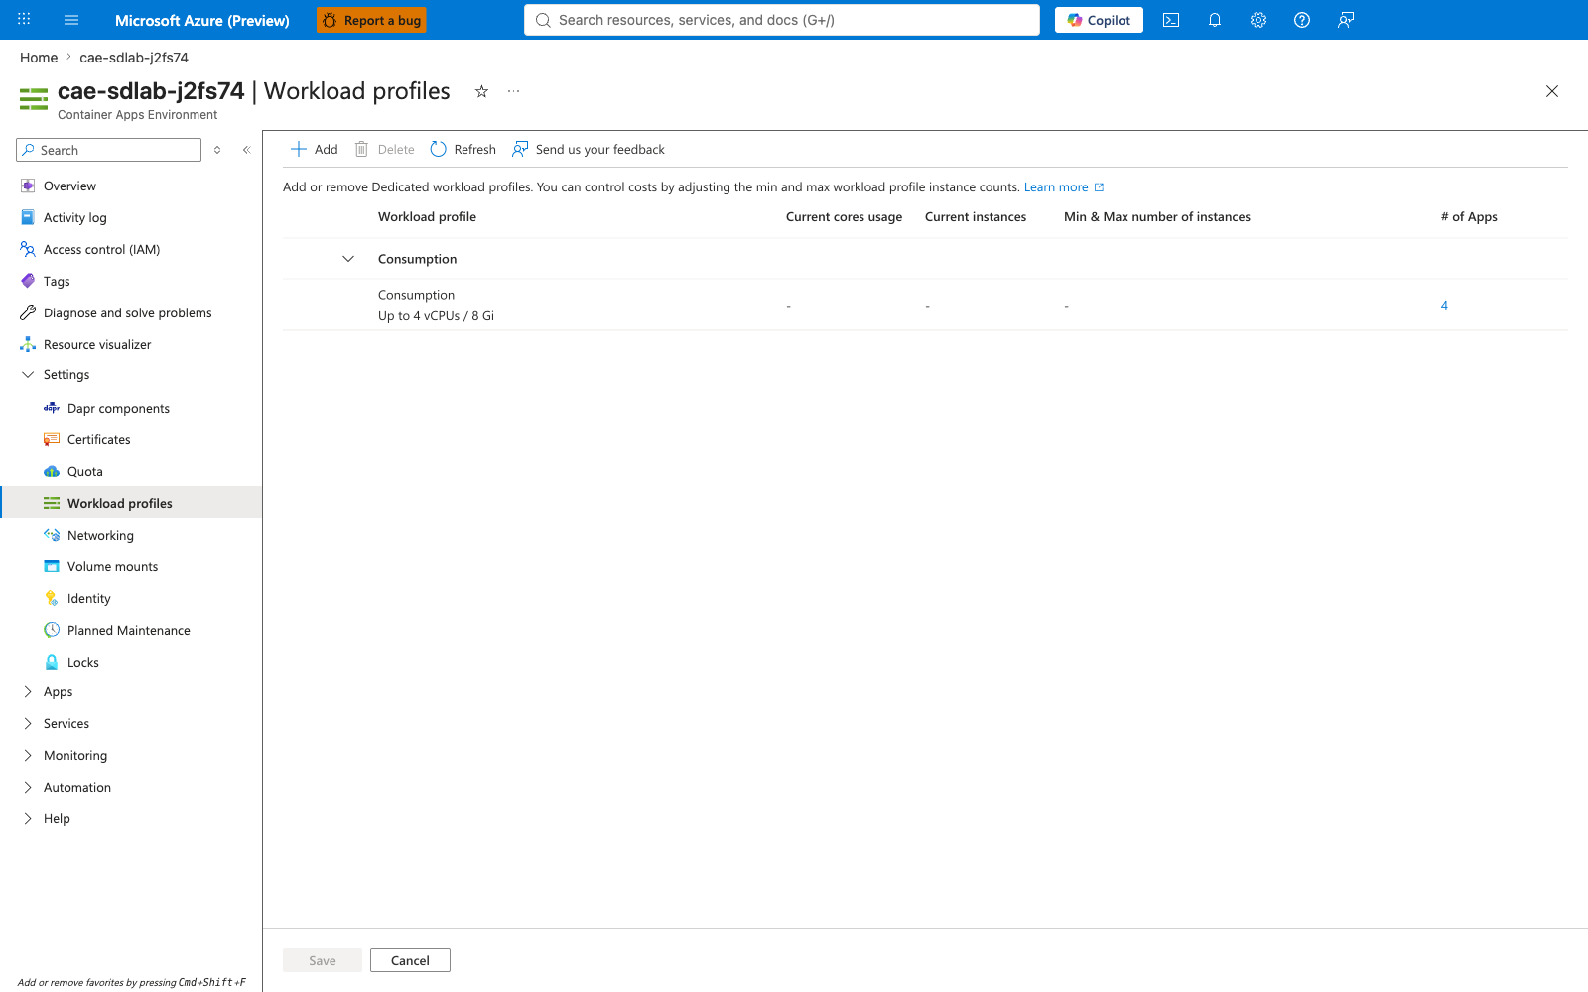Click the Report a bug button
This screenshot has height=992, width=1588.
tap(371, 20)
